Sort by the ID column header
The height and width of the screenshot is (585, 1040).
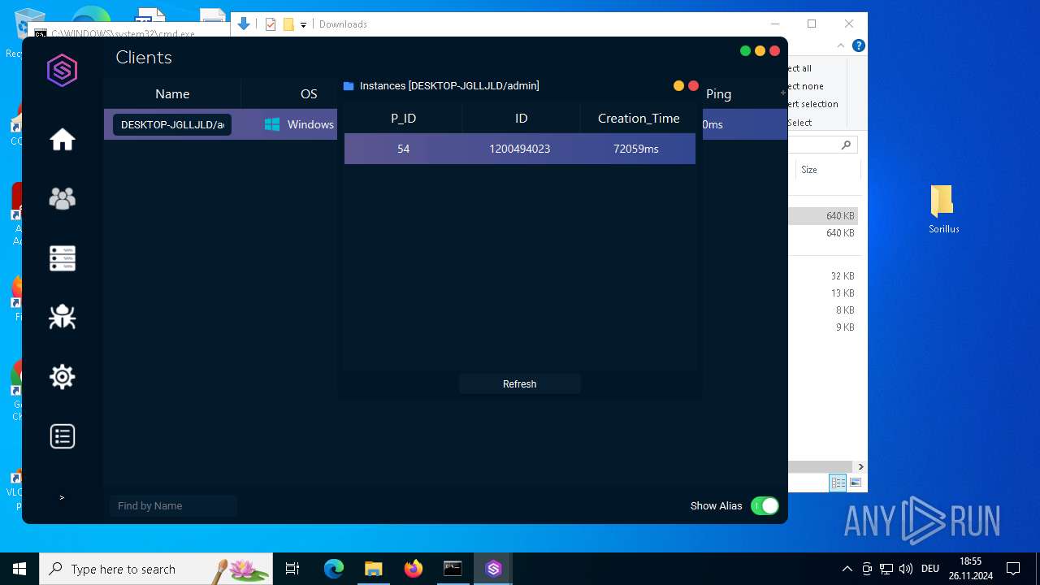coord(521,119)
